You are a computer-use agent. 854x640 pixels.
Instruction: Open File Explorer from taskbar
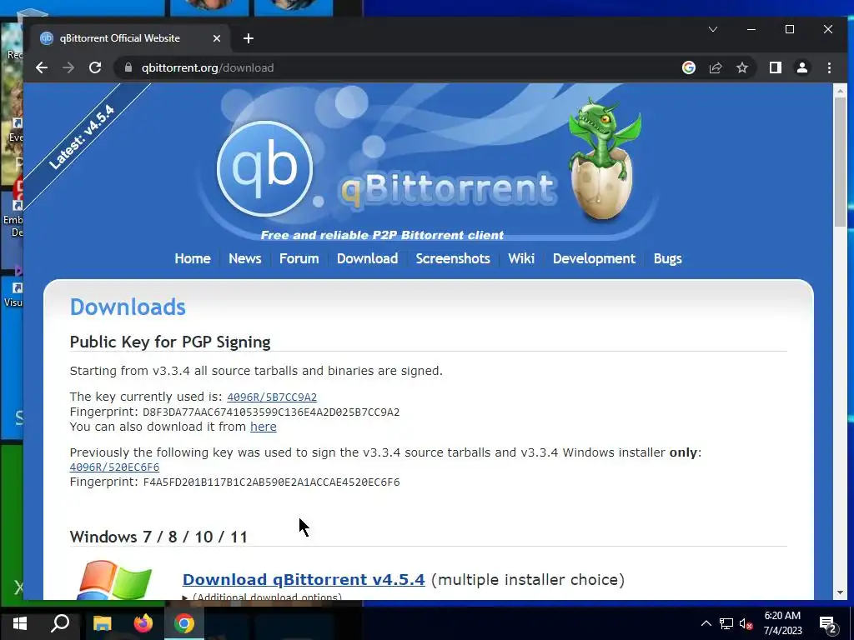102,623
